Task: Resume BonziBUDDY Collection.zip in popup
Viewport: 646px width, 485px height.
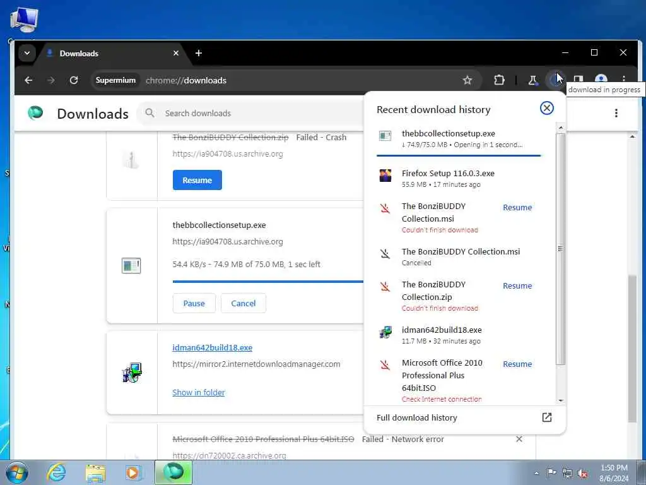Action: 517,286
